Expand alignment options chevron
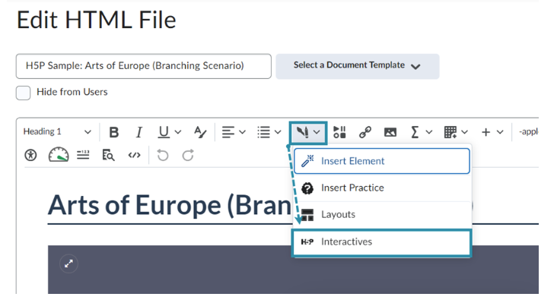557x303 pixels. pos(242,132)
